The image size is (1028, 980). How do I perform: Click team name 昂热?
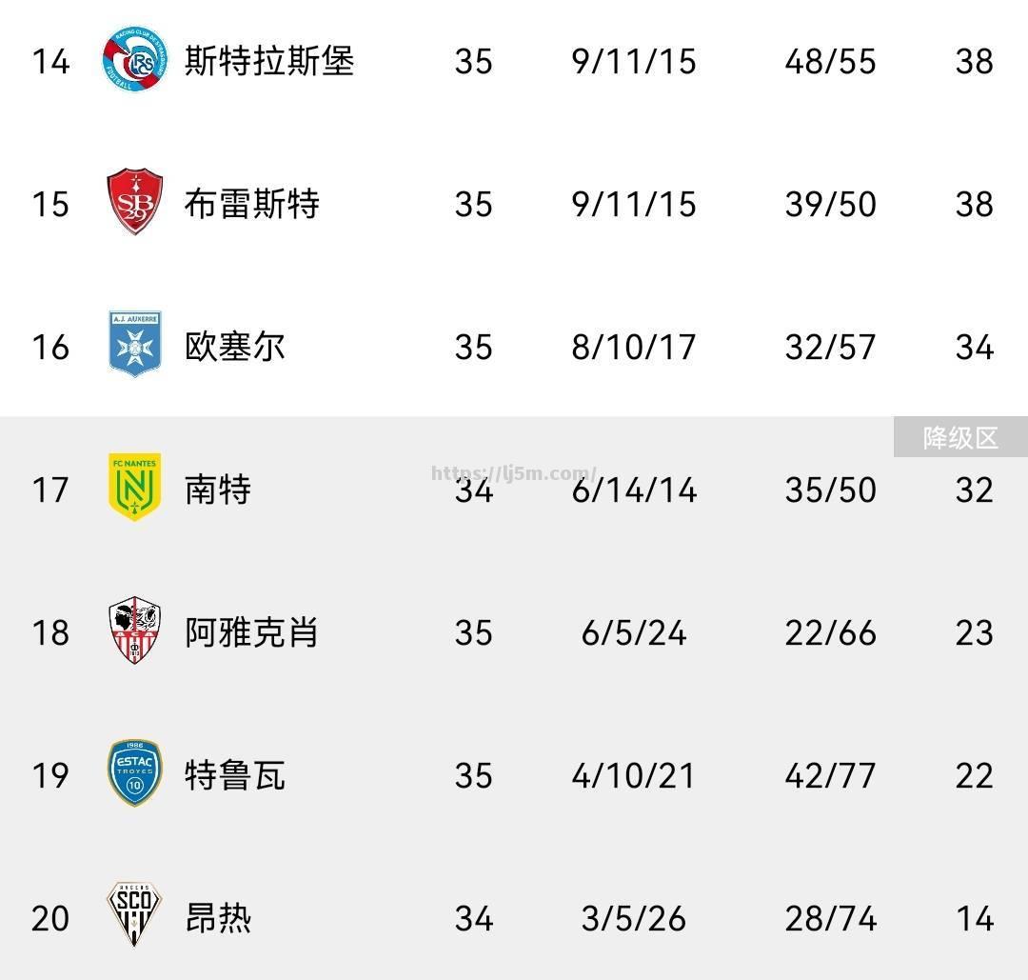point(218,918)
